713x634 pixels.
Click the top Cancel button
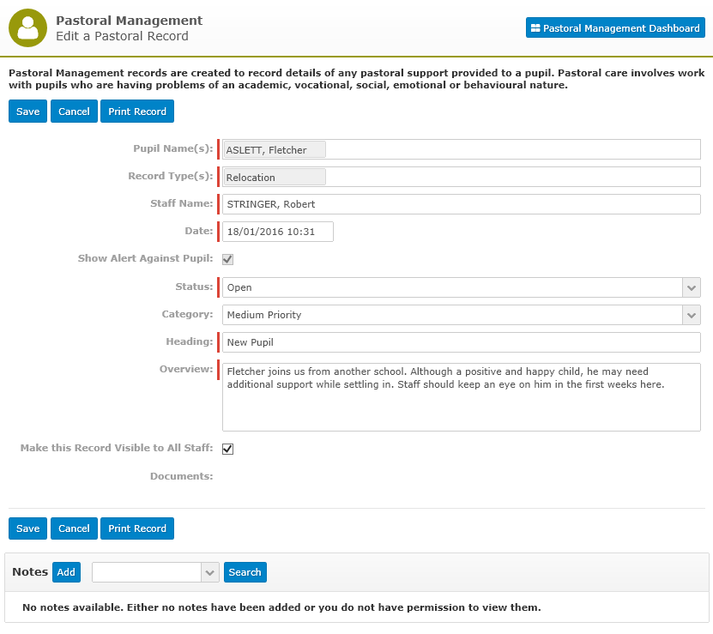tap(74, 112)
